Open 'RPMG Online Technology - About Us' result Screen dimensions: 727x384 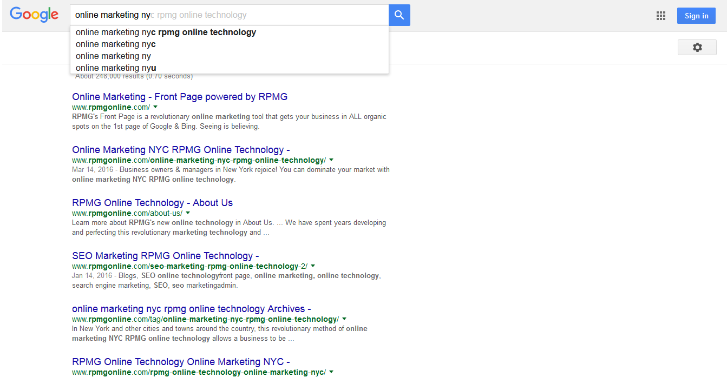click(152, 203)
